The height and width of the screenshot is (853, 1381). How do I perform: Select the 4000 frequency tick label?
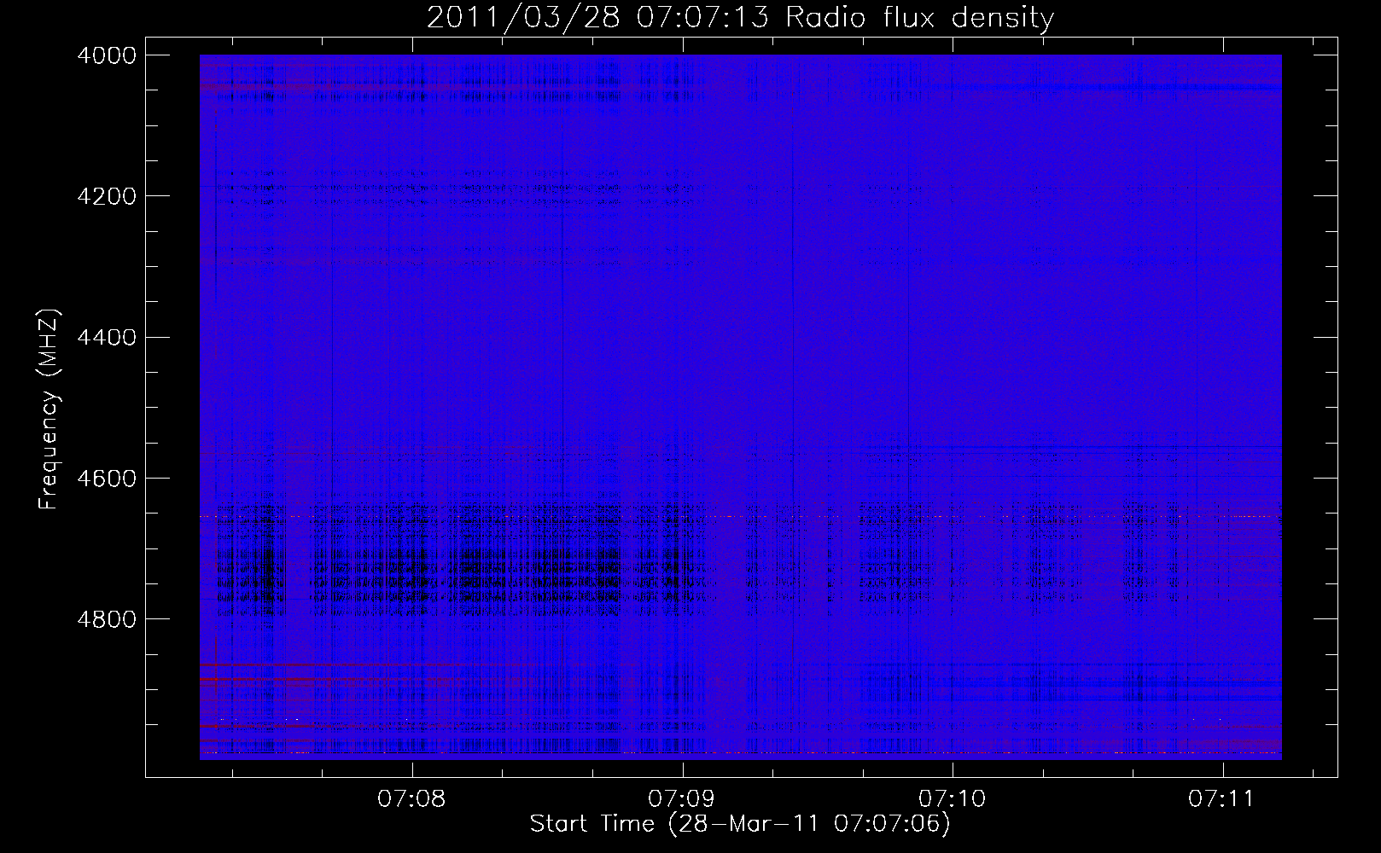click(107, 55)
